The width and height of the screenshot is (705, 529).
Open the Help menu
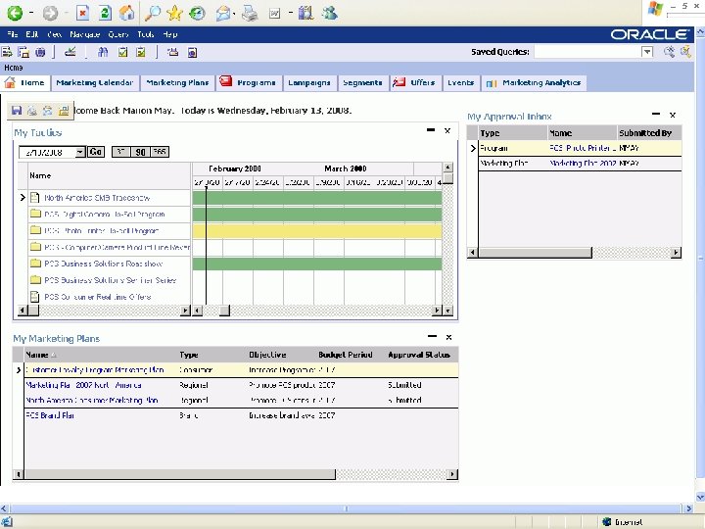tap(170, 34)
